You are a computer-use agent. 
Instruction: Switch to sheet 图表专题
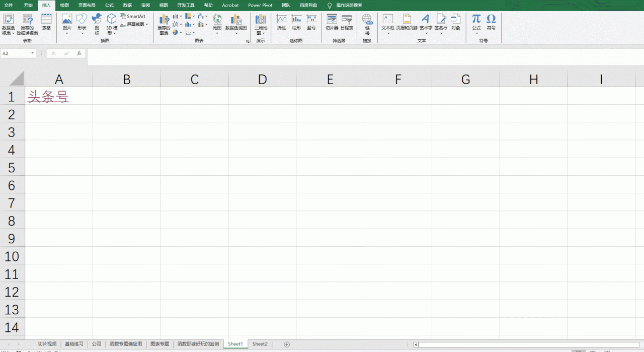pos(159,344)
